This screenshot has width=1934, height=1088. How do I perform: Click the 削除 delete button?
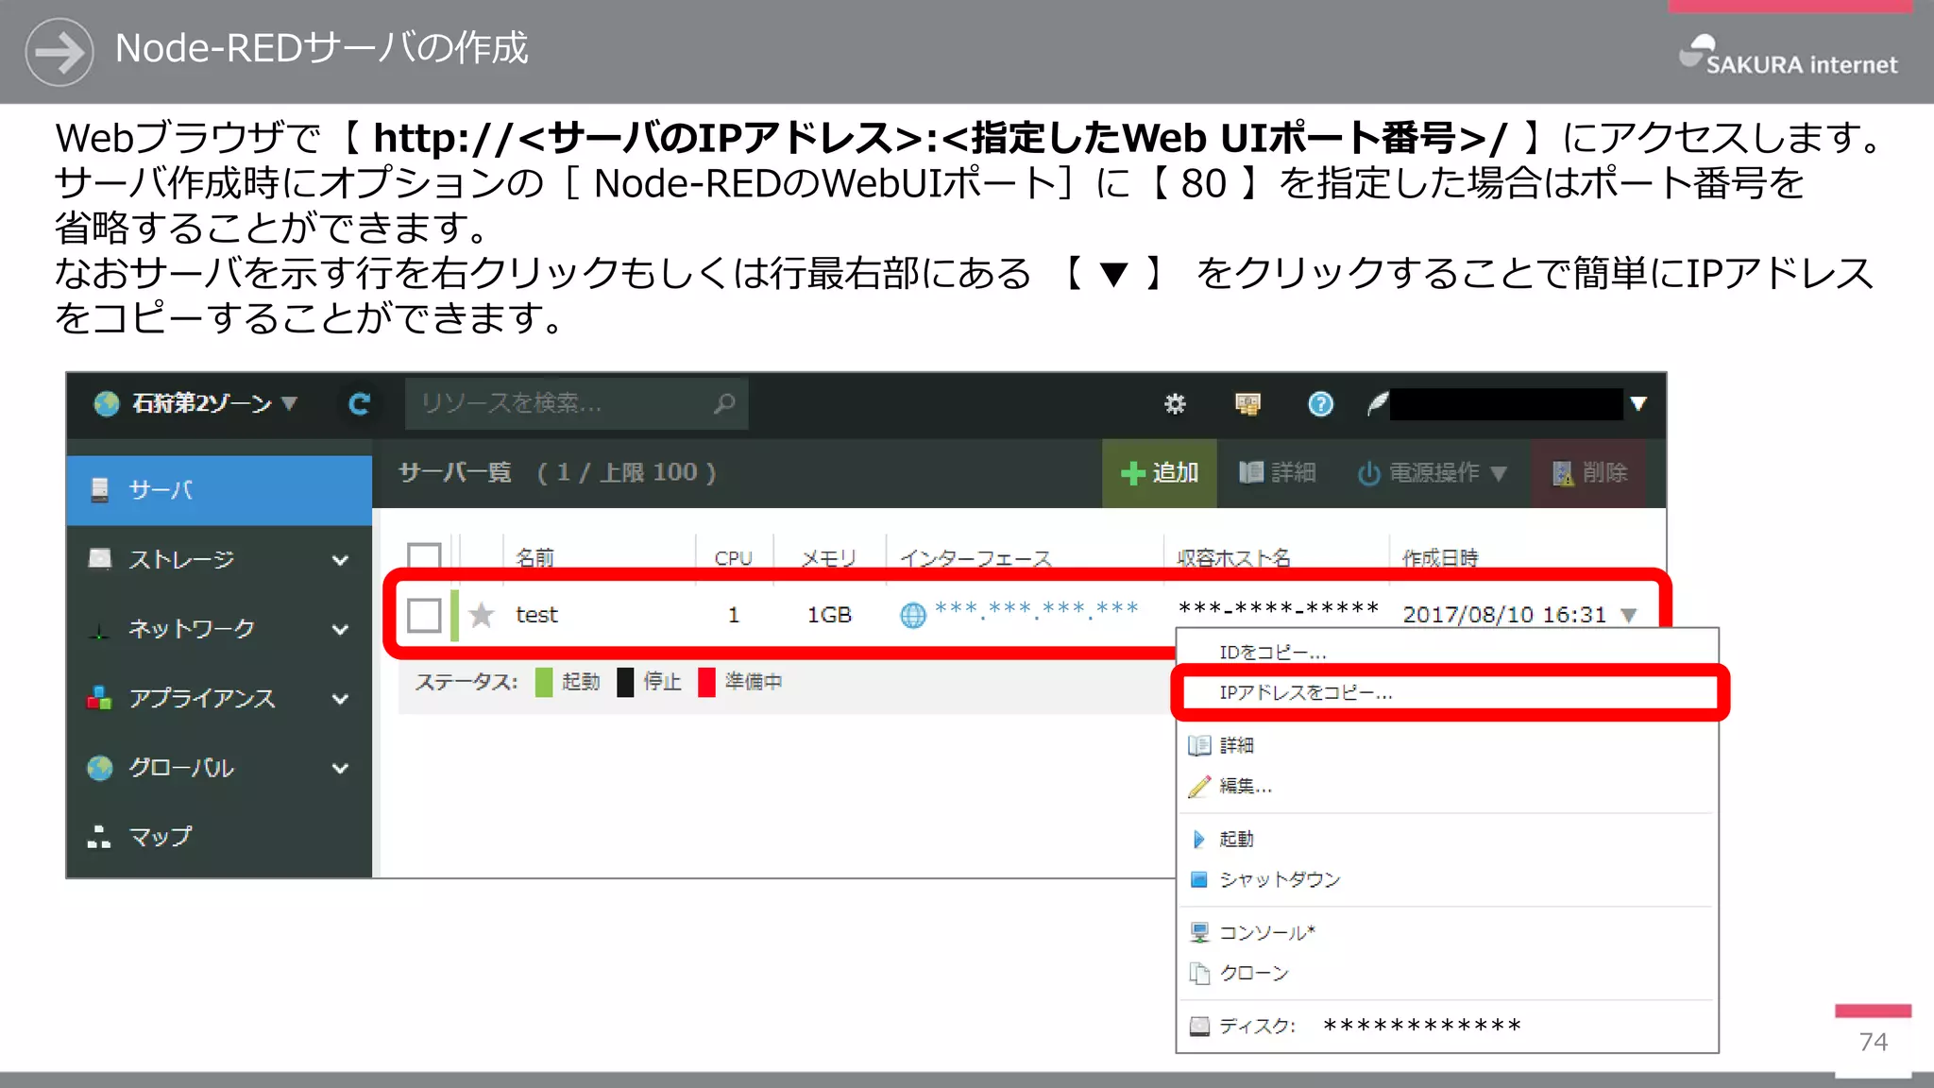pos(1589,473)
